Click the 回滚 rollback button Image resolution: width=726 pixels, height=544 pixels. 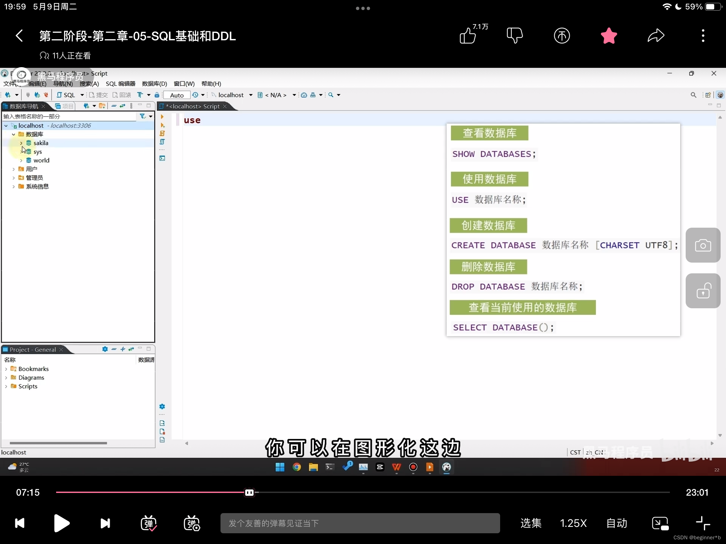[x=122, y=95]
